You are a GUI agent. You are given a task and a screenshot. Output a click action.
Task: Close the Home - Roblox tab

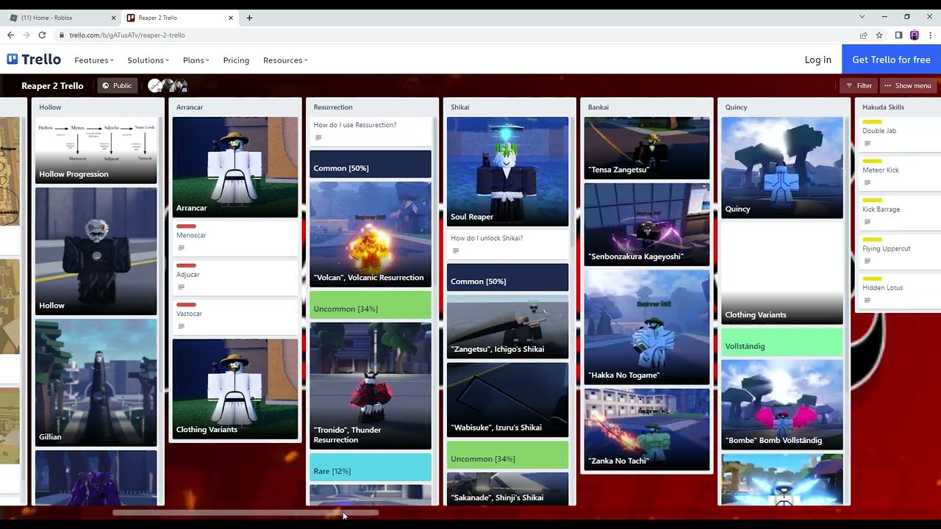click(113, 18)
